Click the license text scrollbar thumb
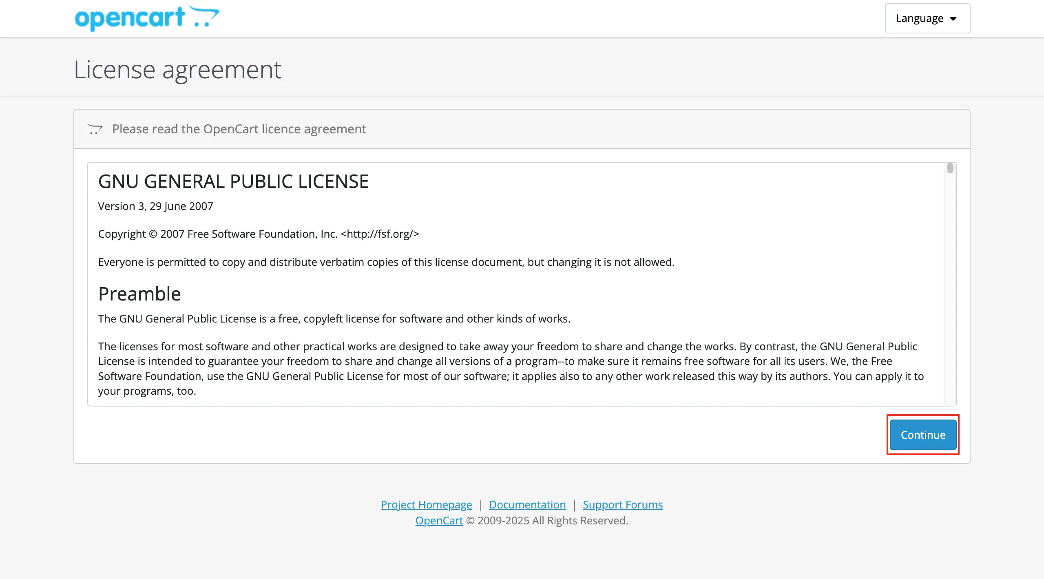Viewport: 1044px width, 579px height. pyautogui.click(x=950, y=168)
